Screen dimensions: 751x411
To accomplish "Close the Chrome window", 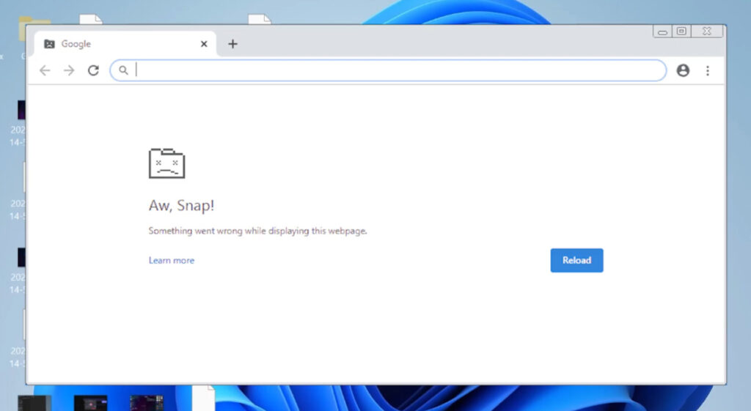I will pyautogui.click(x=707, y=32).
